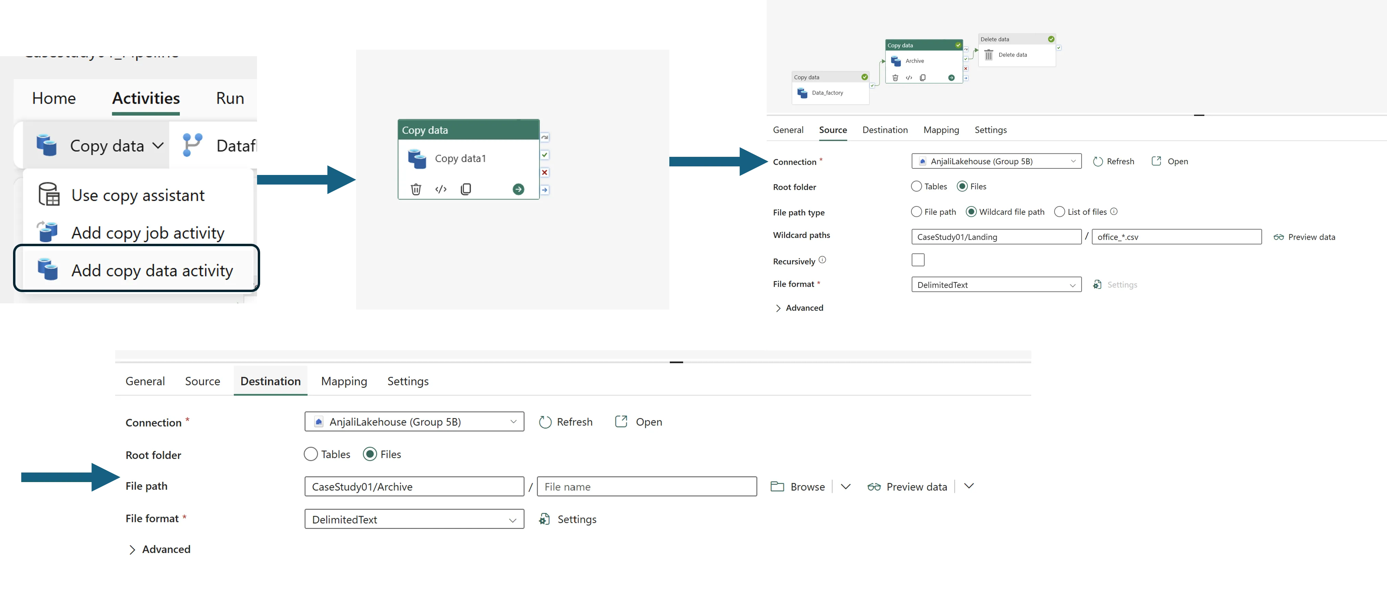Click the red X connector on Archive activity

tap(966, 68)
